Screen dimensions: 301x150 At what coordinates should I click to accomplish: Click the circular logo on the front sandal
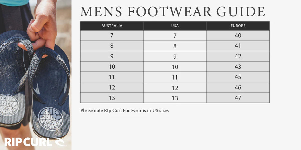tap(51, 118)
